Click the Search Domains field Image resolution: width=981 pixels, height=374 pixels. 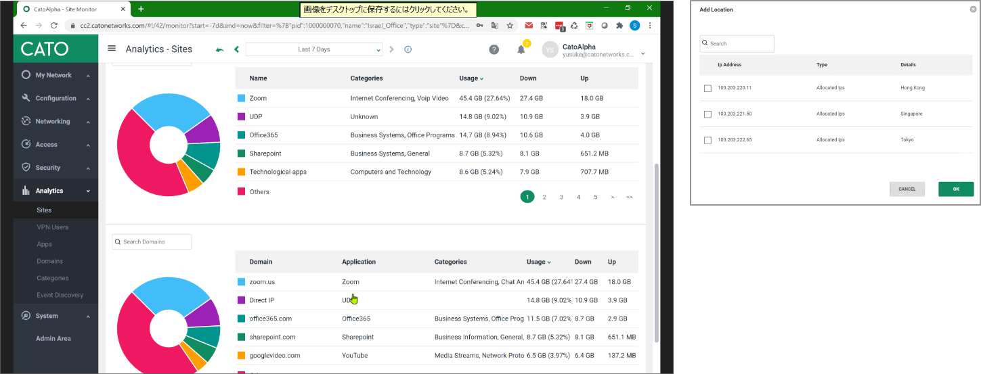pos(152,241)
